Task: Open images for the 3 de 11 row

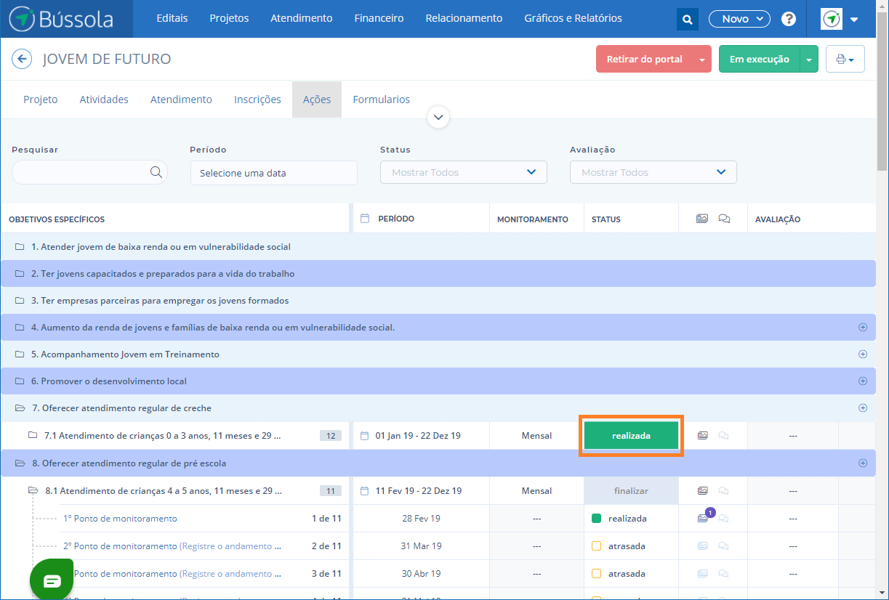Action: 702,574
